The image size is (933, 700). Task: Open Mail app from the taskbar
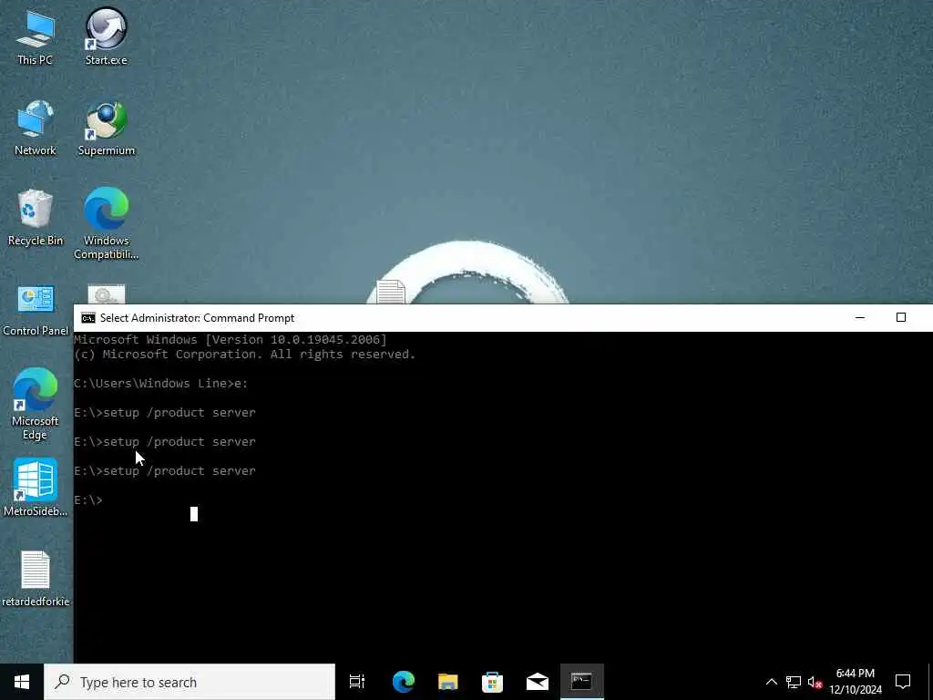point(538,682)
